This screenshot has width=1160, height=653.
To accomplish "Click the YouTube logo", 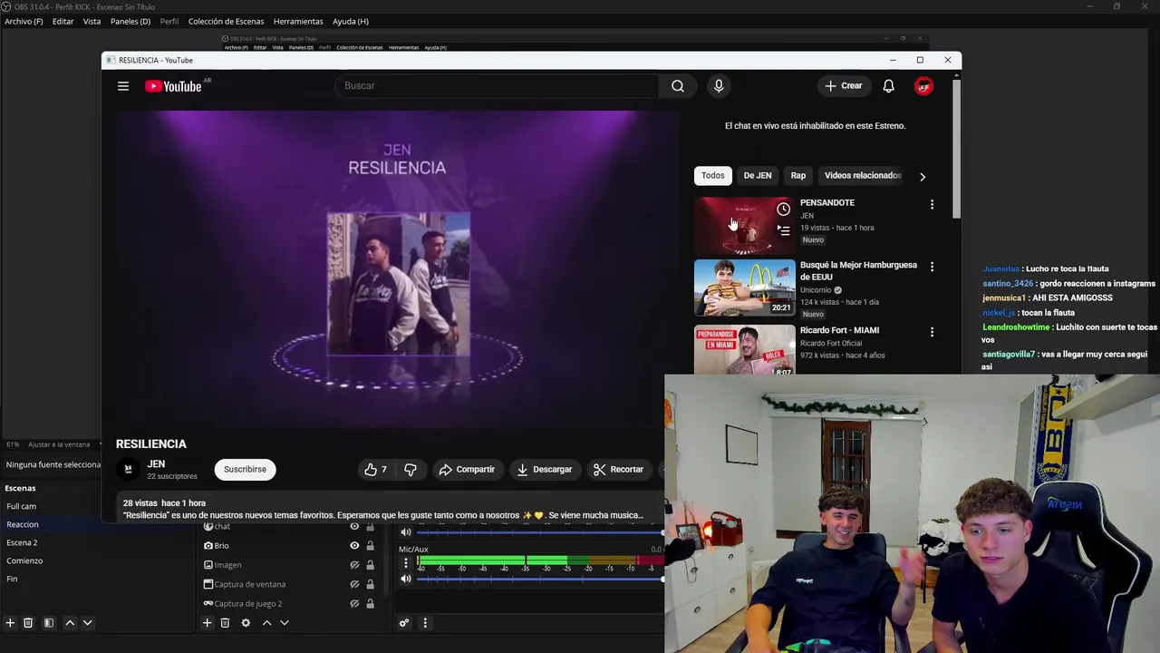I will coord(173,86).
